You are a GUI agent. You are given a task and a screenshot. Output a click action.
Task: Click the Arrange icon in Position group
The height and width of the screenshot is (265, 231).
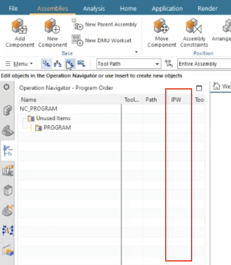click(227, 26)
